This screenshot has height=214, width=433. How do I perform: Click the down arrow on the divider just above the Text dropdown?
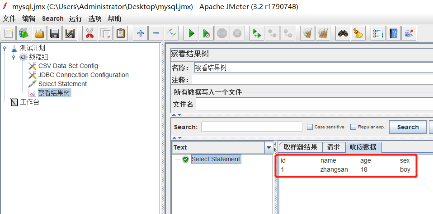[x=179, y=138]
